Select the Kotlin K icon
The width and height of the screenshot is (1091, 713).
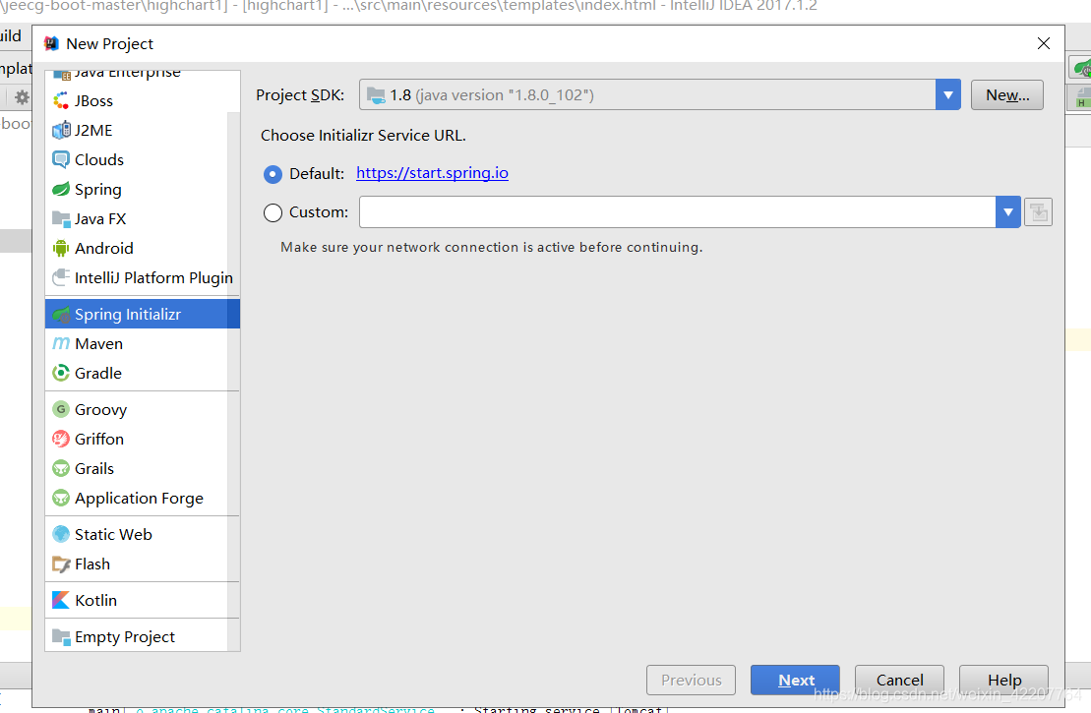pyautogui.click(x=61, y=600)
